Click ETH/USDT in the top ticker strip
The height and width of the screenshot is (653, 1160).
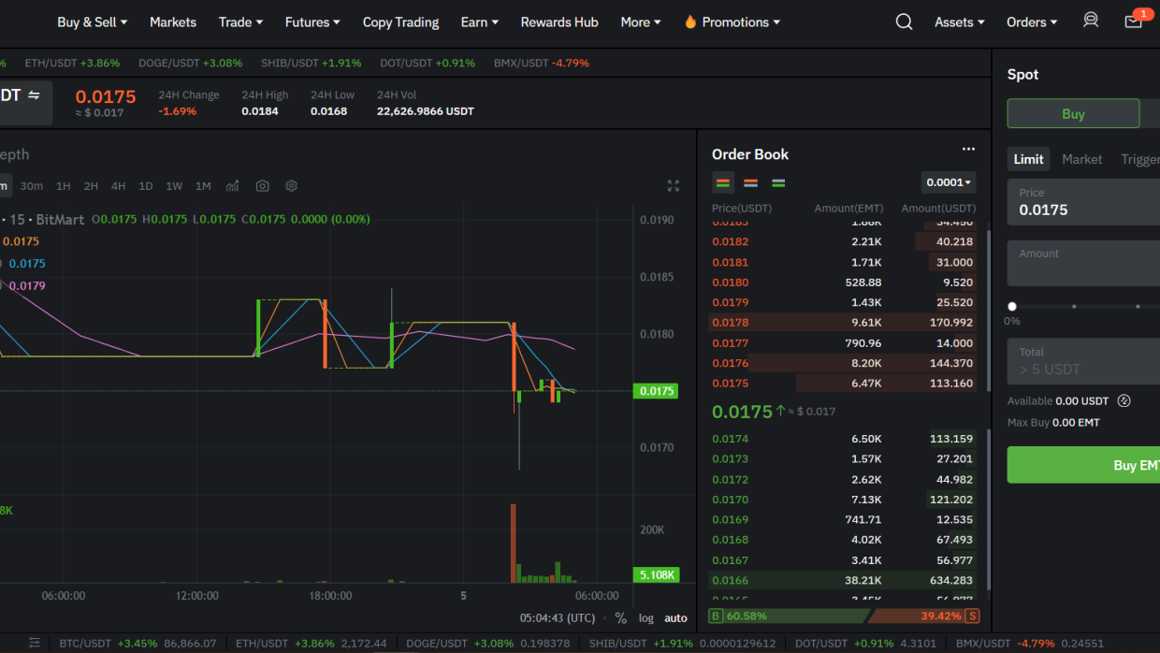73,63
